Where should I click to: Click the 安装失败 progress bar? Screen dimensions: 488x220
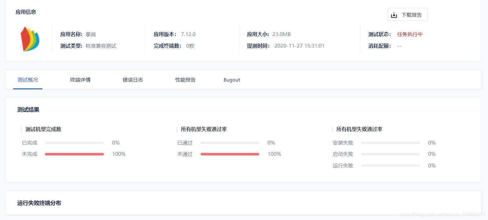(x=390, y=143)
